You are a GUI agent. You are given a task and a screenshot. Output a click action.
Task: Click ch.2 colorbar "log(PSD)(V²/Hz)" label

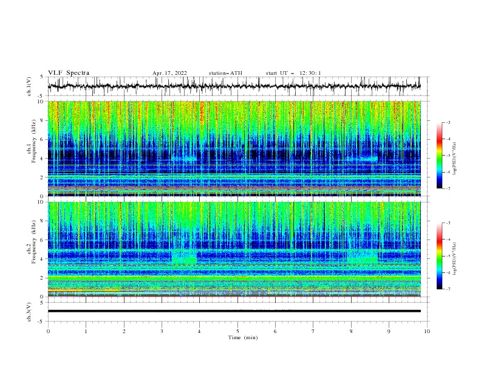455,259
